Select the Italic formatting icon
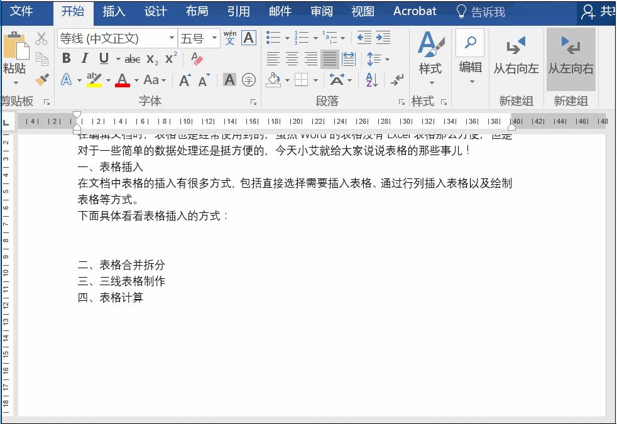The height and width of the screenshot is (424, 617). 85,58
